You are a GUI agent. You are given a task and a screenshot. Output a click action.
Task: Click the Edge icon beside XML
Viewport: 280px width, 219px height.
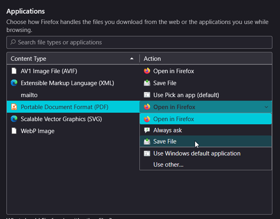pyautogui.click(x=14, y=83)
